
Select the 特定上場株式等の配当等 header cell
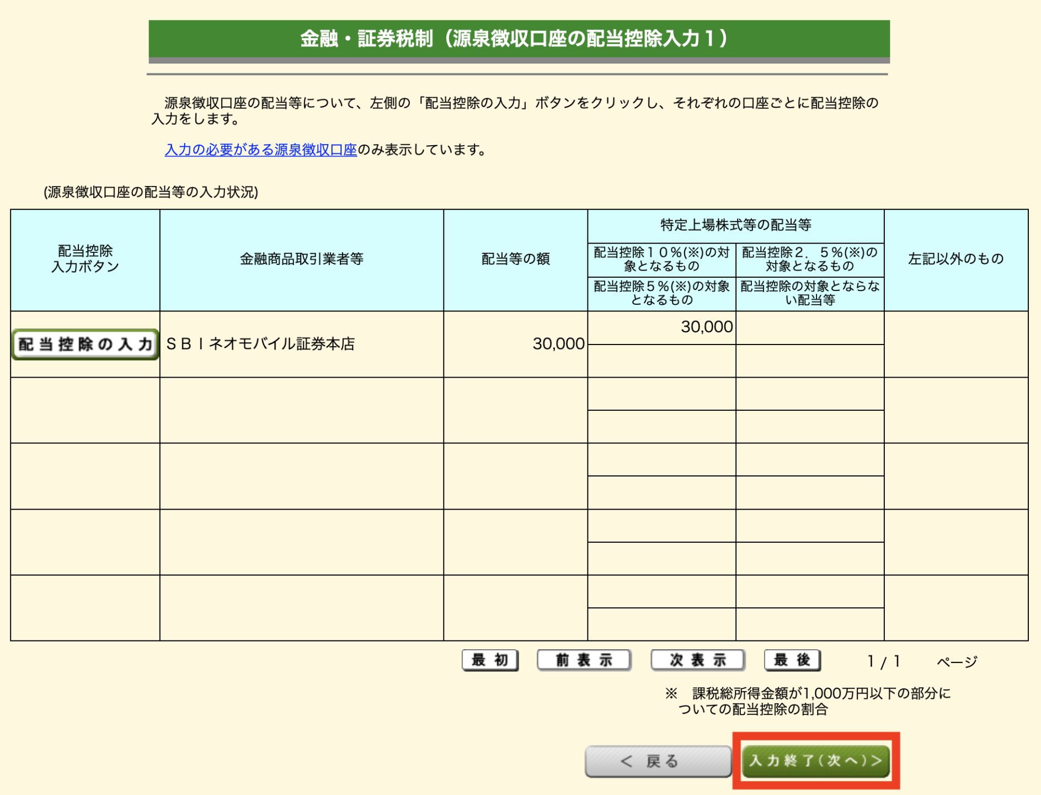736,225
